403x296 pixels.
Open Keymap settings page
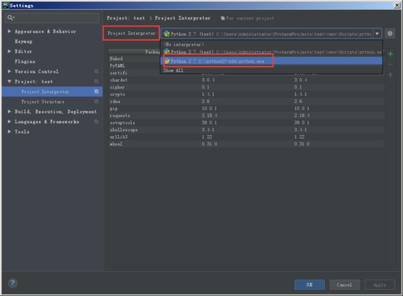click(x=24, y=41)
